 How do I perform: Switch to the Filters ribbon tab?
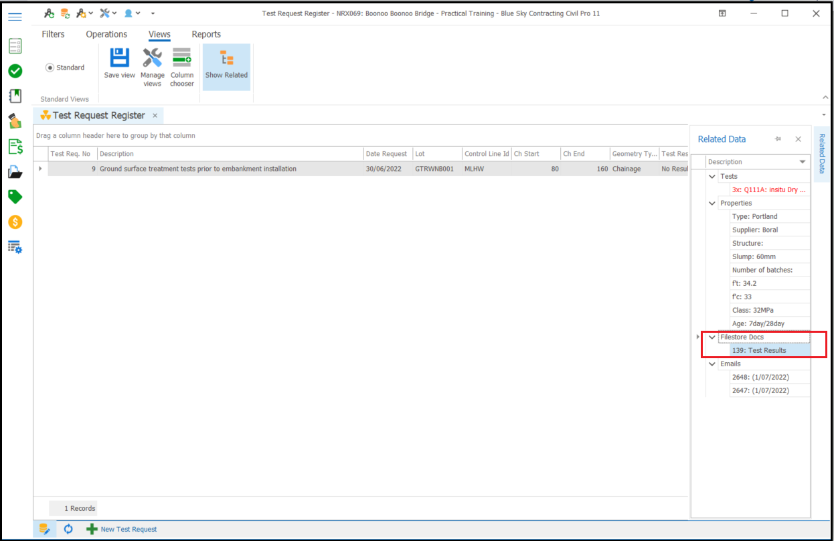click(54, 34)
